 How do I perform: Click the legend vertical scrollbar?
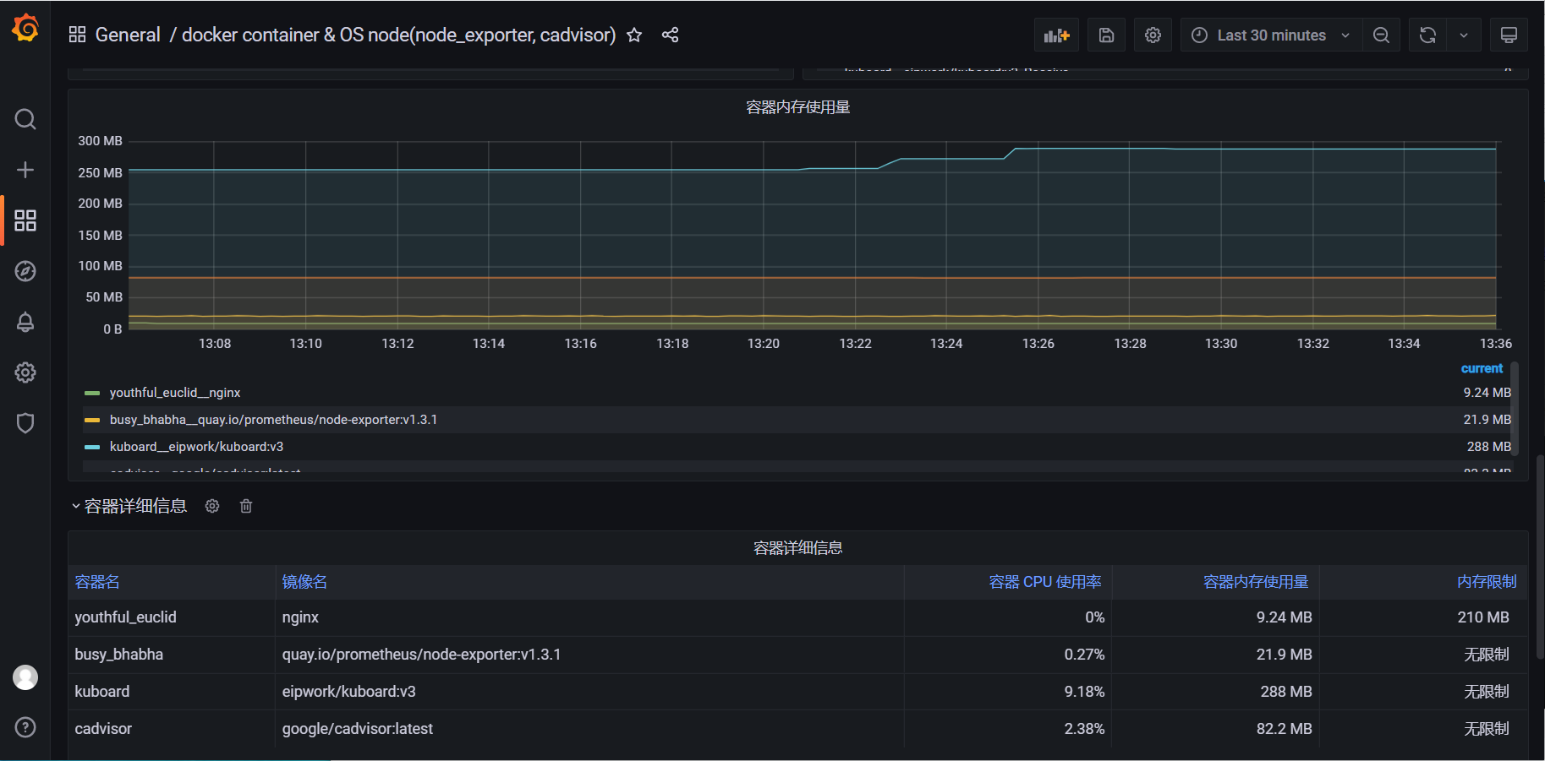[x=1514, y=410]
